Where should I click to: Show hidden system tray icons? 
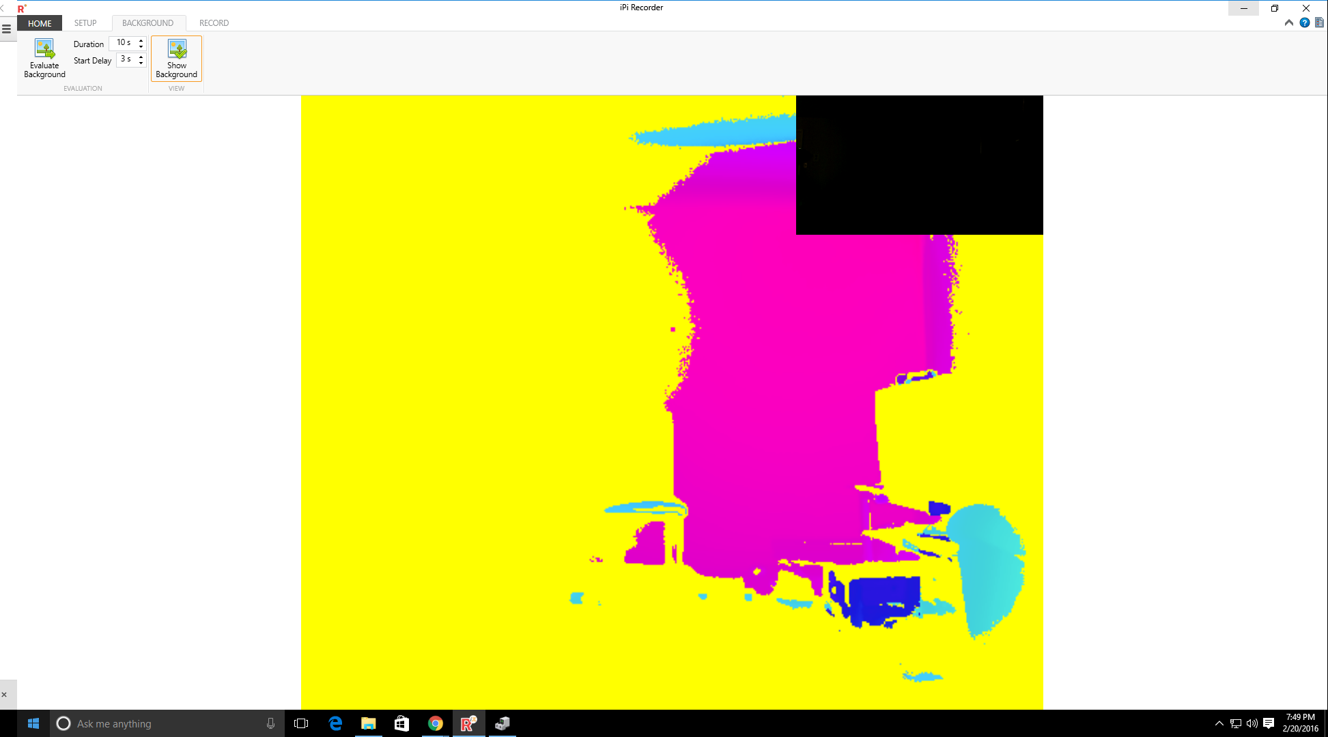[1219, 723]
